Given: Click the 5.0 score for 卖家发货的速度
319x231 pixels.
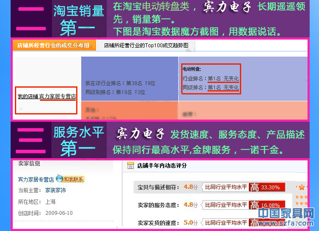Looking at the screenshot, I should (188, 222).
